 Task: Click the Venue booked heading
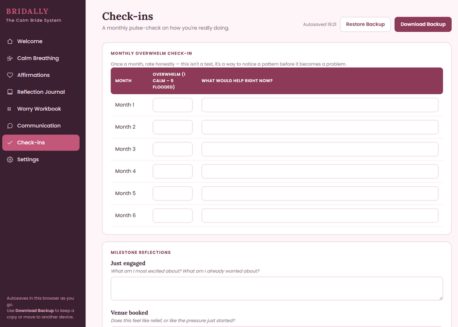click(129, 313)
